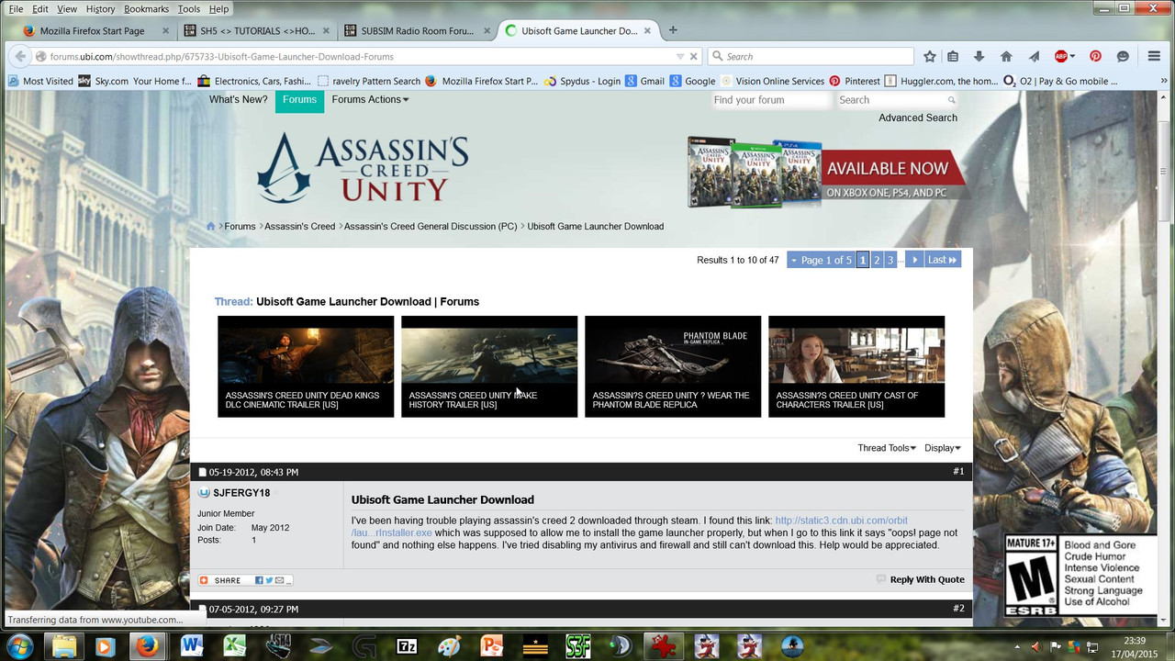Open Advanced Search link
The height and width of the screenshot is (661, 1175).
(918, 118)
